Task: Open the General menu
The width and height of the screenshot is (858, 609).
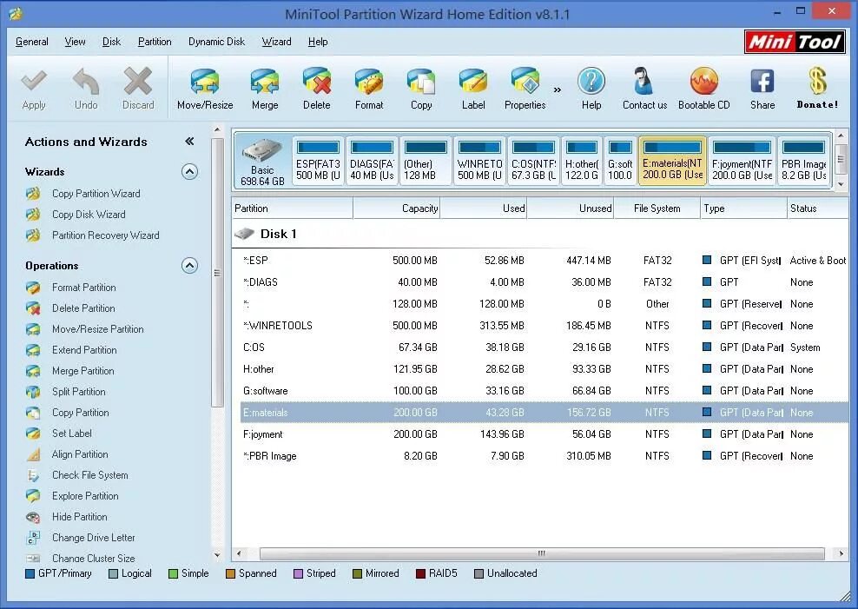Action: pyautogui.click(x=32, y=42)
